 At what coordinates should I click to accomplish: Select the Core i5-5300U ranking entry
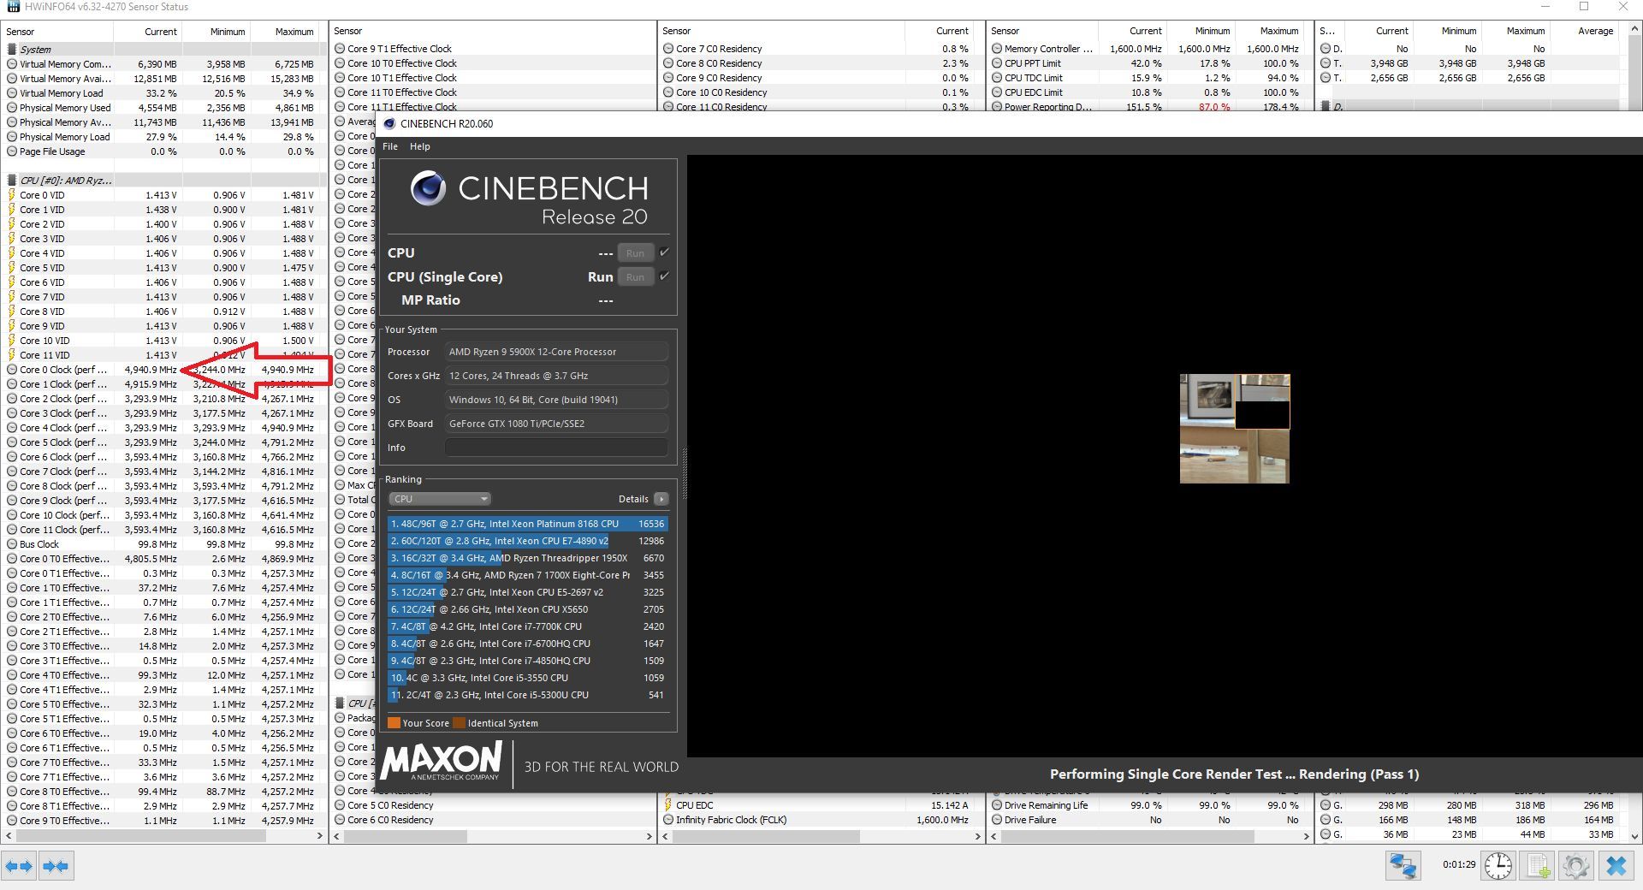point(527,695)
